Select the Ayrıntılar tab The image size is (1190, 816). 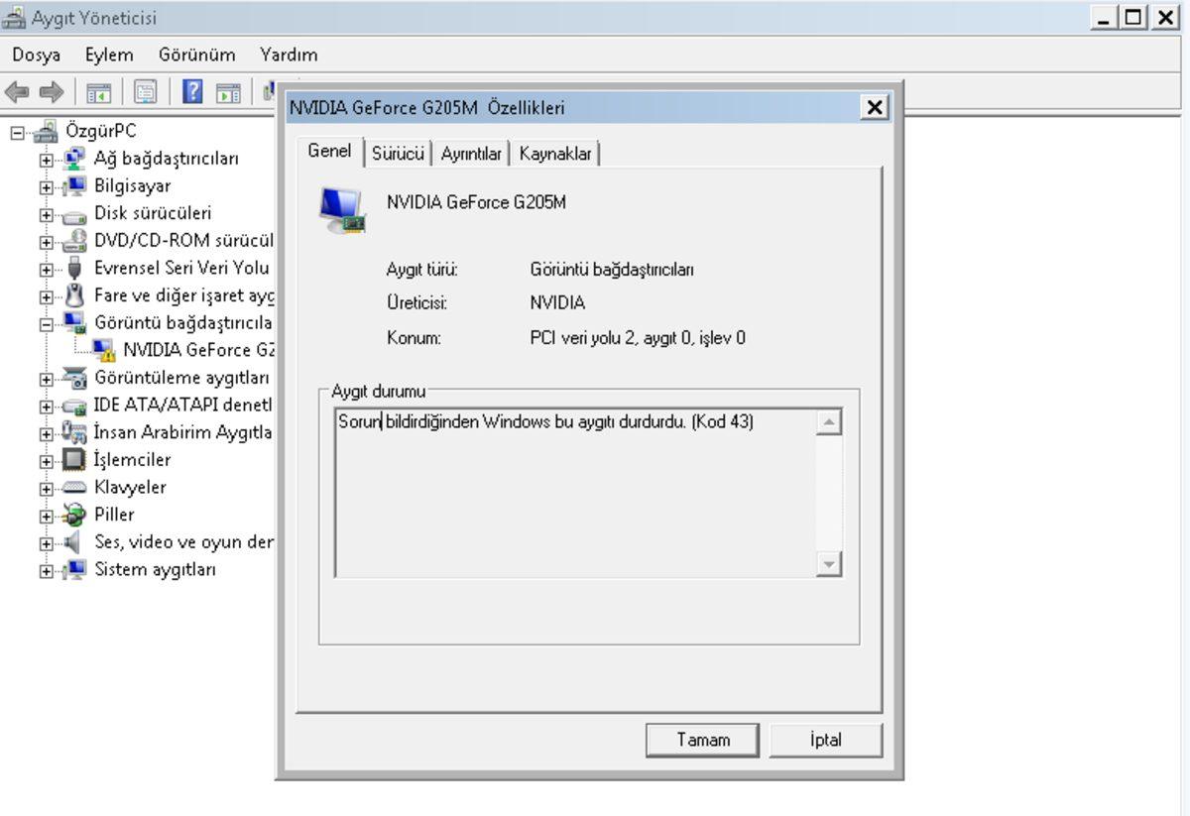473,153
